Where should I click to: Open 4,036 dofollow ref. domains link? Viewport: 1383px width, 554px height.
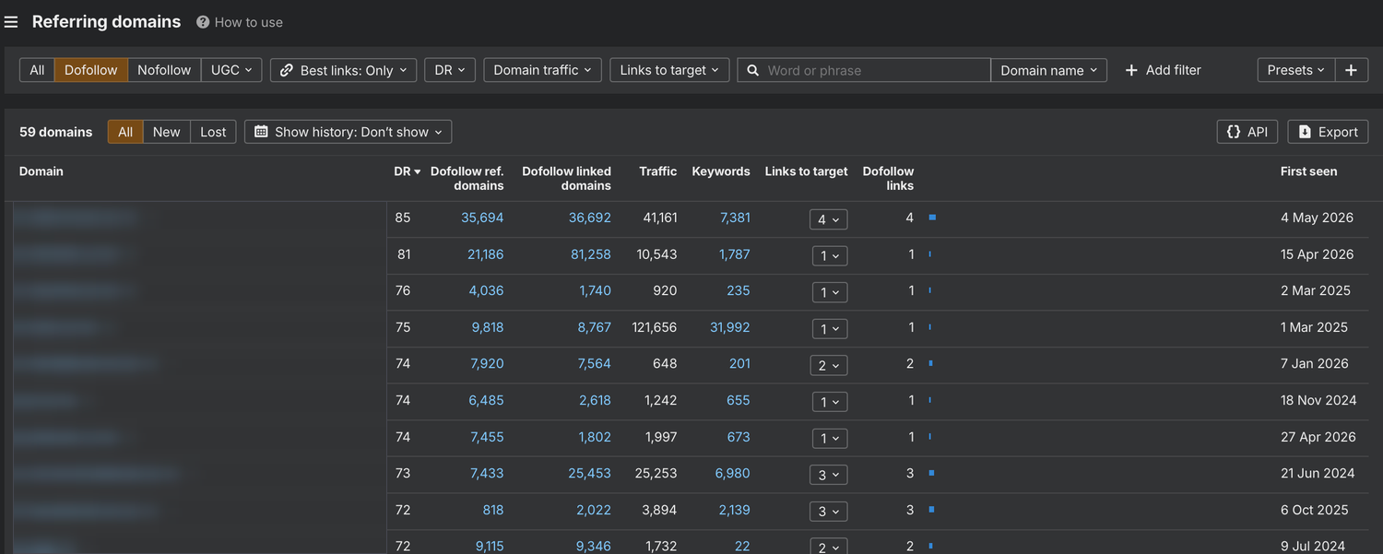click(x=486, y=290)
